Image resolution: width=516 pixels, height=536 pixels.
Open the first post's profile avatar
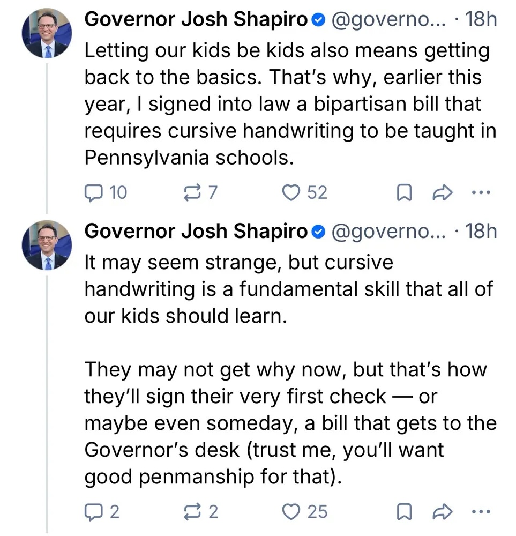click(47, 35)
